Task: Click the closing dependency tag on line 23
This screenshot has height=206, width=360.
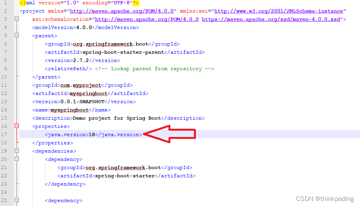Action: 65,184
